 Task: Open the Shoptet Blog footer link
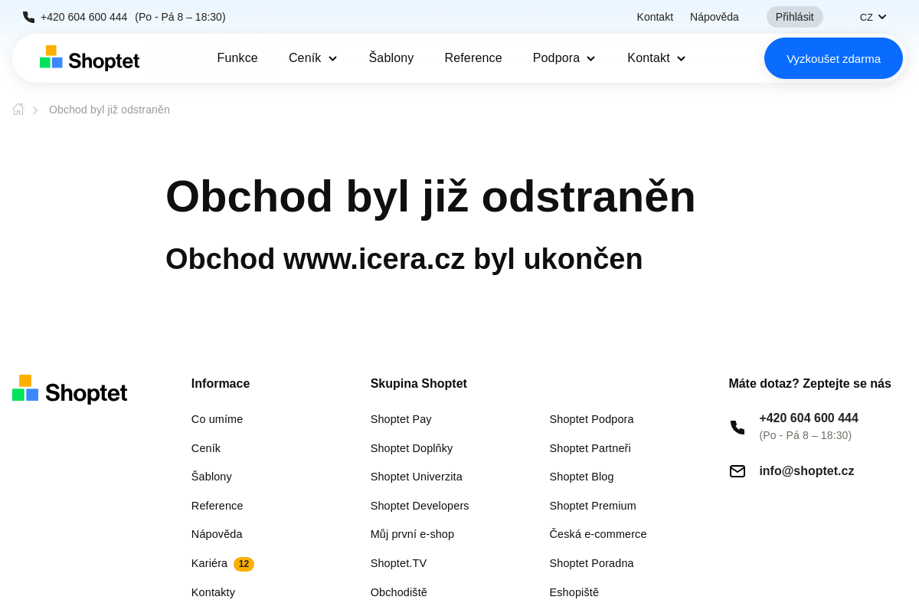[x=581, y=477]
